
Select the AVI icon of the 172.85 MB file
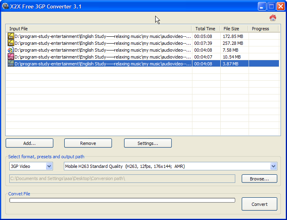[11, 36]
